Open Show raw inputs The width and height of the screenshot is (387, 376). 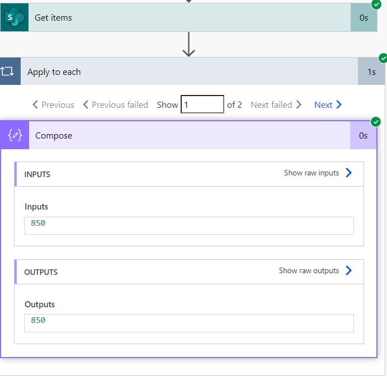(312, 173)
